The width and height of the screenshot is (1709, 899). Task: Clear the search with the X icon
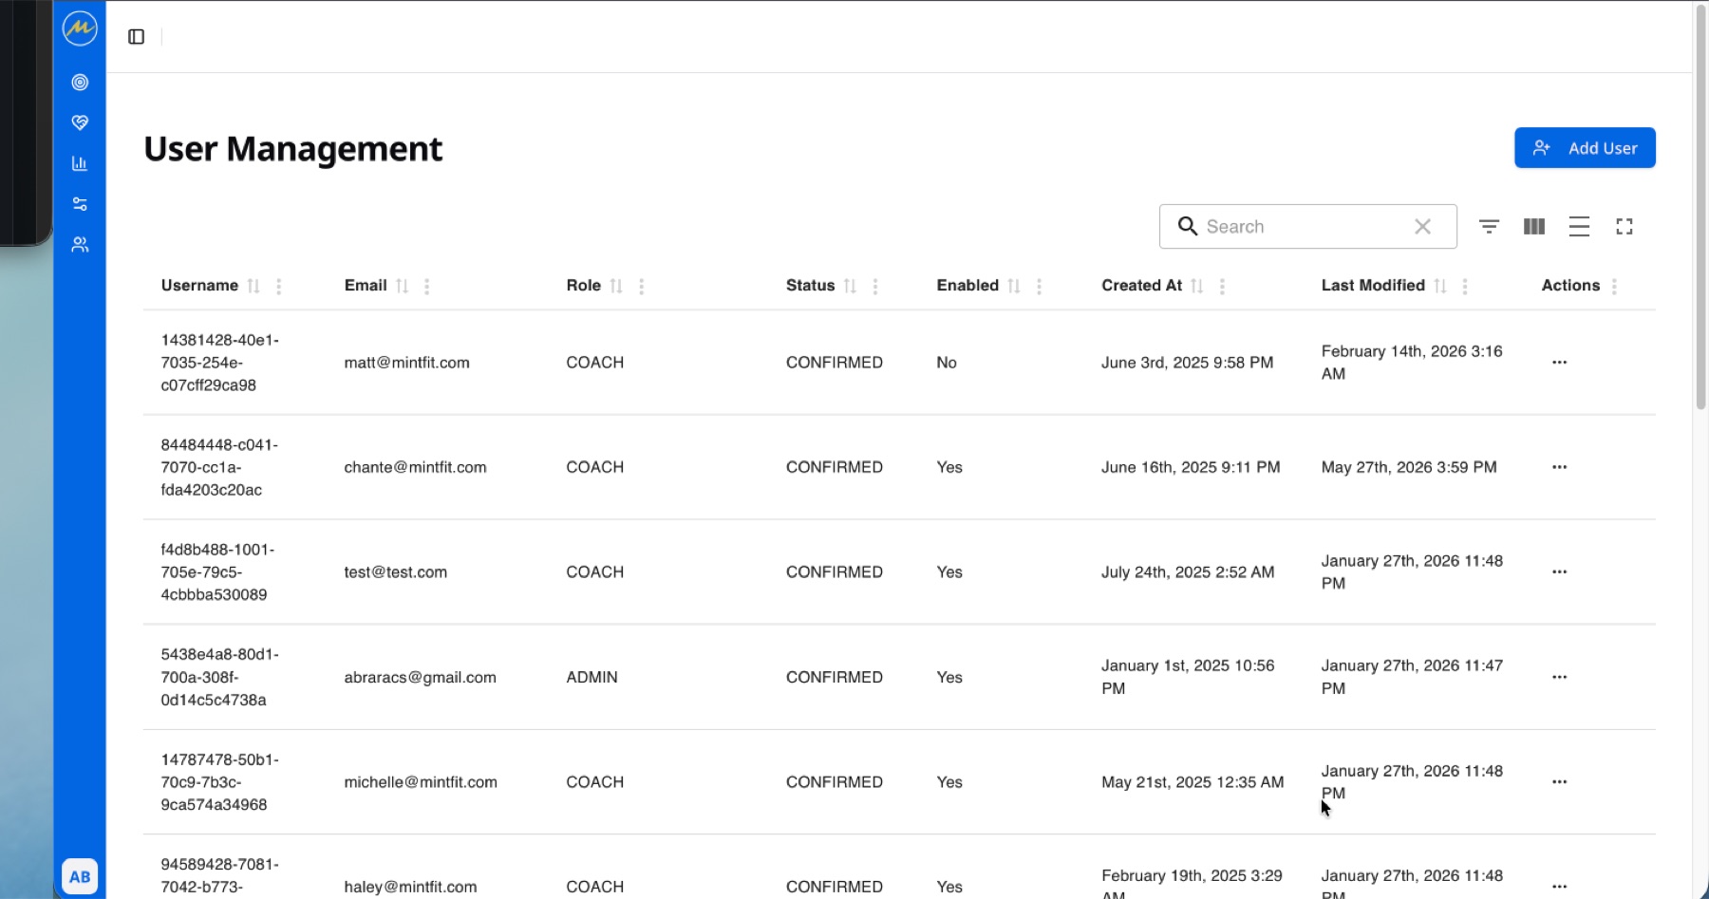pyautogui.click(x=1422, y=227)
